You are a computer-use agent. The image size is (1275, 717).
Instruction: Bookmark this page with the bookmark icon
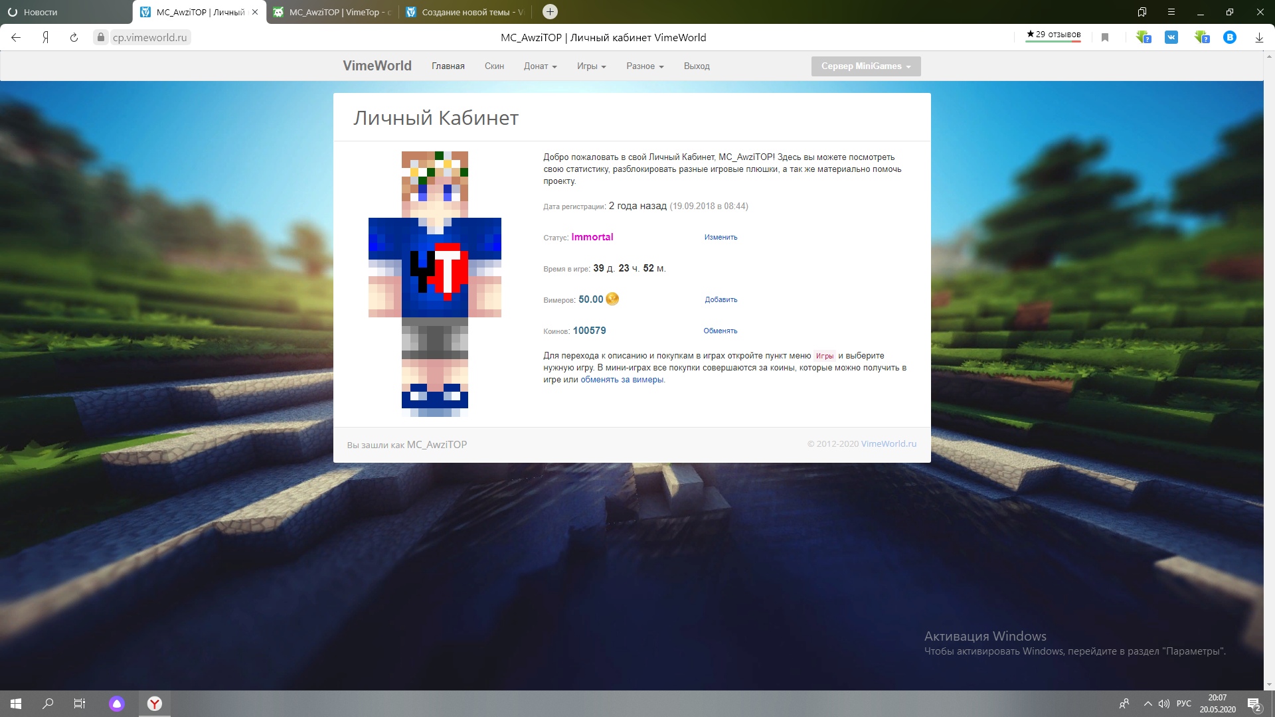(1105, 38)
